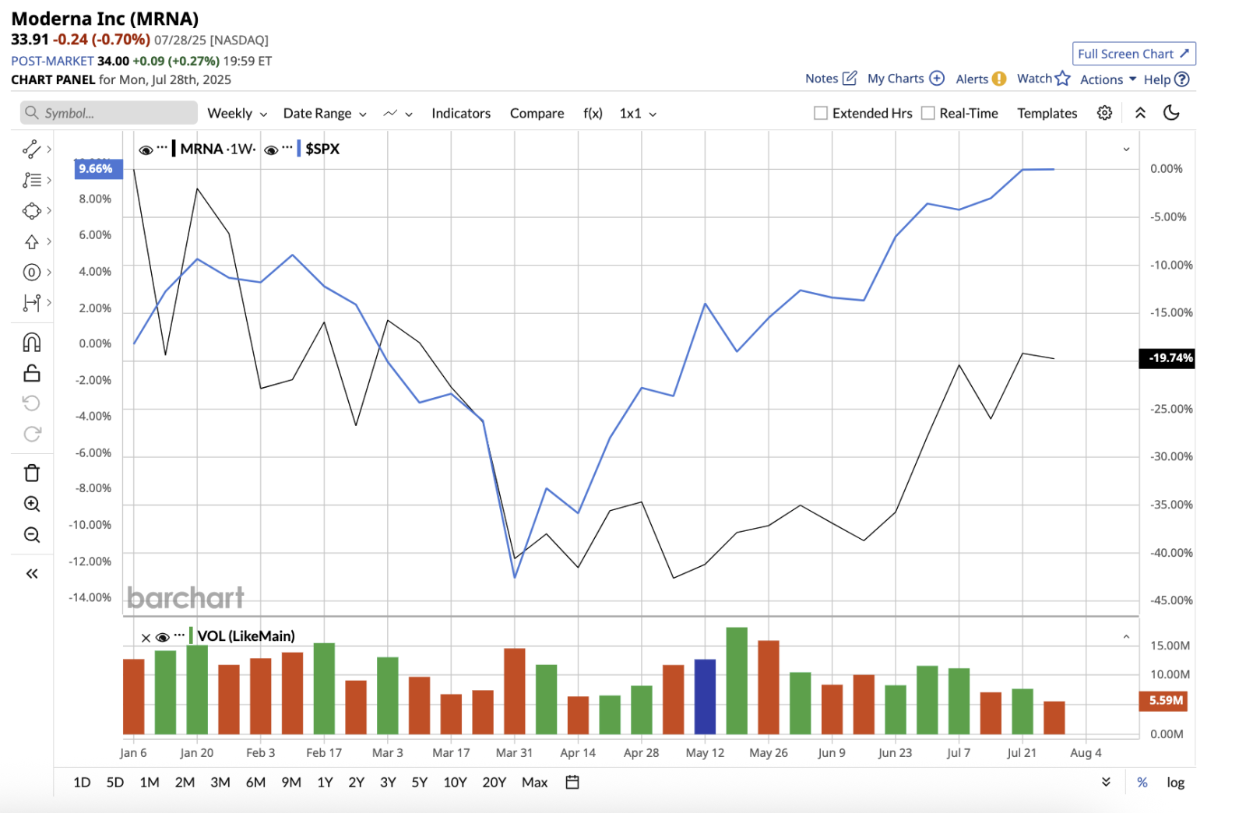Open the Weekly frequency dropdown
1246x813 pixels.
click(x=238, y=113)
